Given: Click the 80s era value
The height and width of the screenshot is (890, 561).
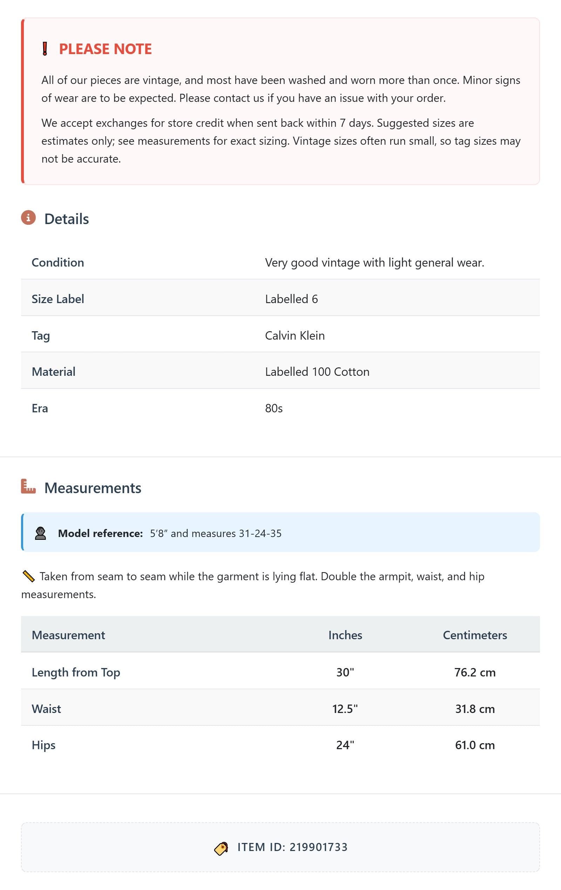Looking at the screenshot, I should 274,408.
